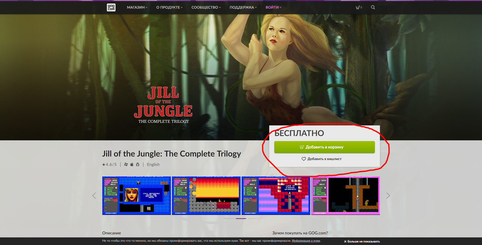Expand the МАГАЗИН menu
The height and width of the screenshot is (245, 482).
coord(137,8)
